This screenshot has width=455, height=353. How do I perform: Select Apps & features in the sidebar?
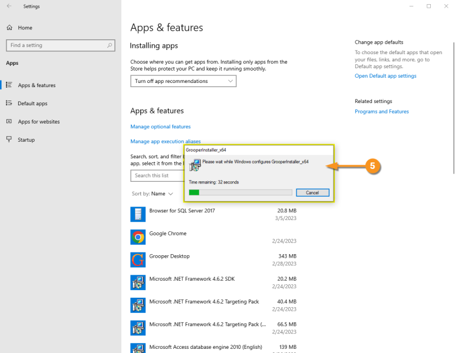coord(37,85)
